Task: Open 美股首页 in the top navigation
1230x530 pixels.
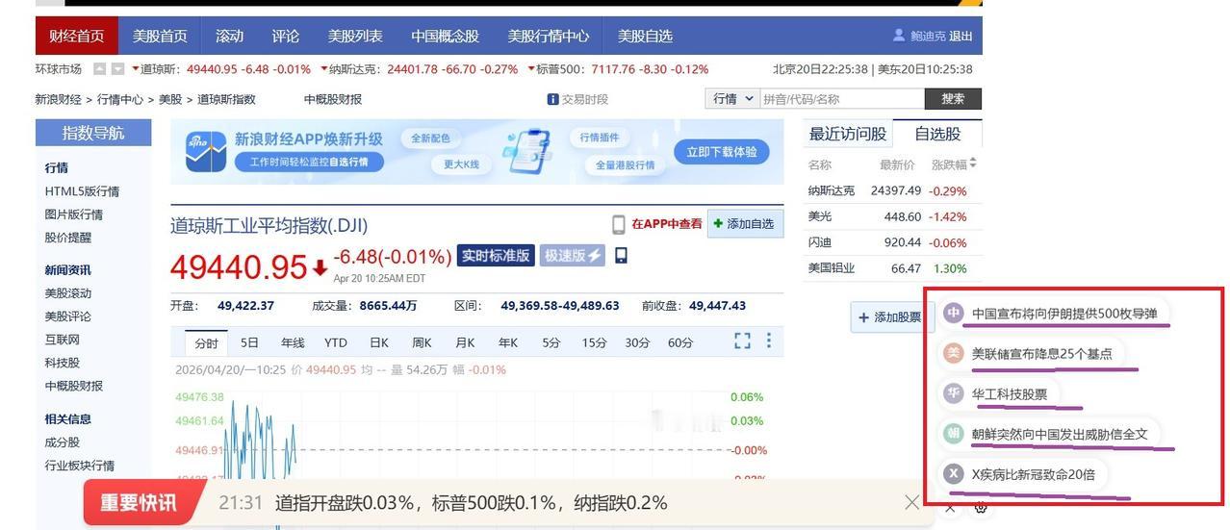Action: [x=160, y=36]
